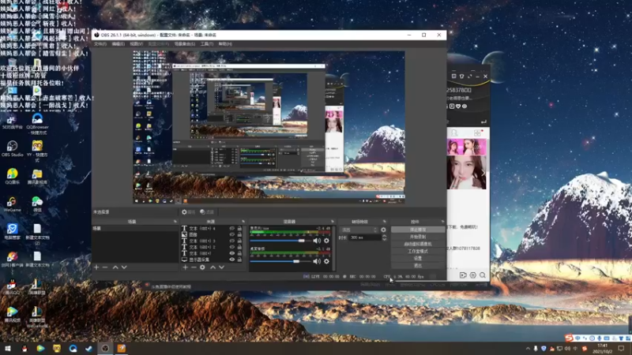Open the 文件(F) menu
Screen dimensions: 632x355
(100, 44)
